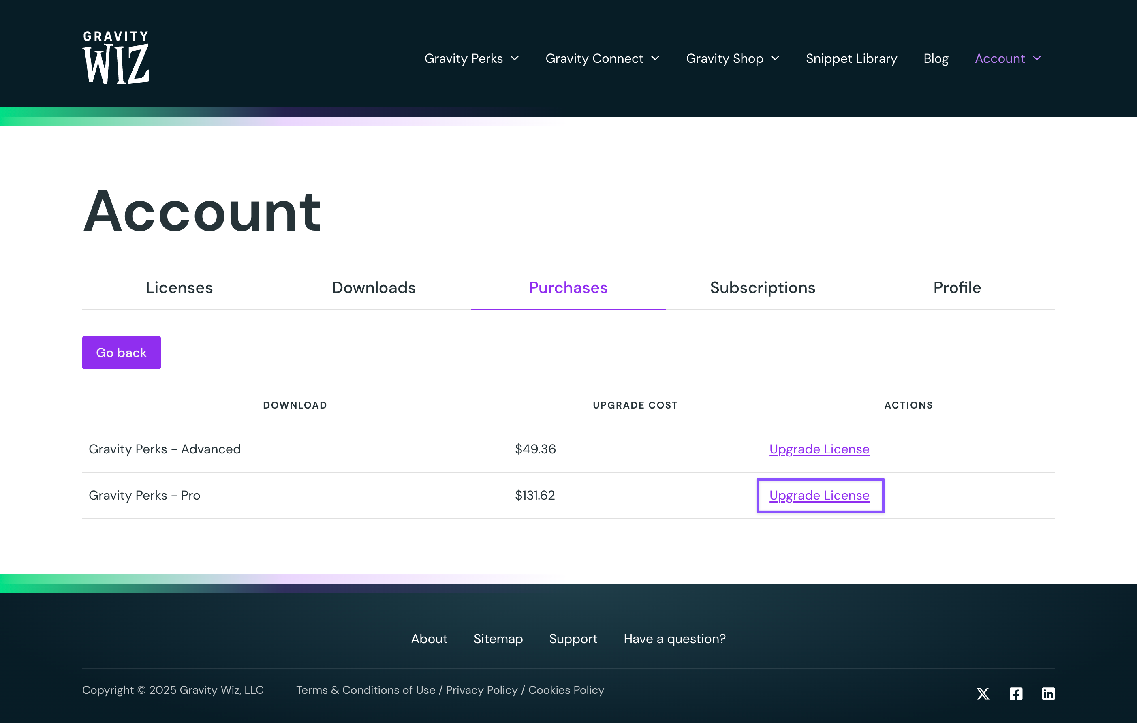The height and width of the screenshot is (723, 1137).
Task: Select the Purchases tab
Action: [568, 288]
